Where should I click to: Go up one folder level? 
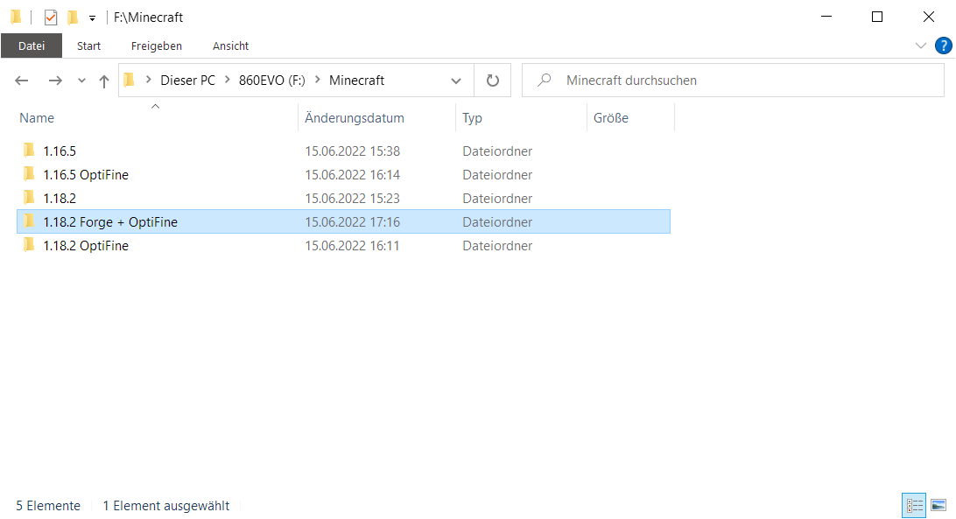pyautogui.click(x=104, y=81)
